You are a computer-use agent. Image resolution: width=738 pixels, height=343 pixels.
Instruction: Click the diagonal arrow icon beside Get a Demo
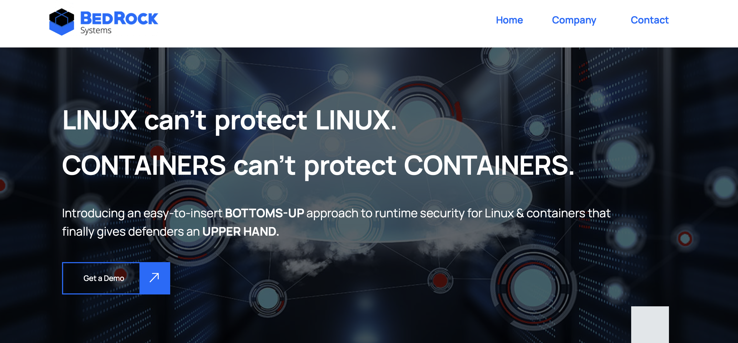click(155, 278)
